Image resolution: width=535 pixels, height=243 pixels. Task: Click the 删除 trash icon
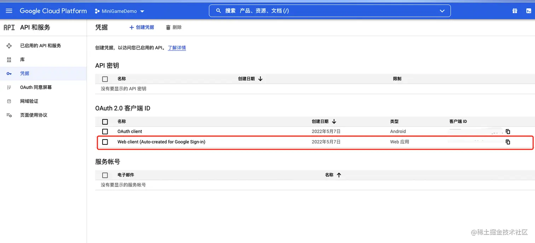168,27
